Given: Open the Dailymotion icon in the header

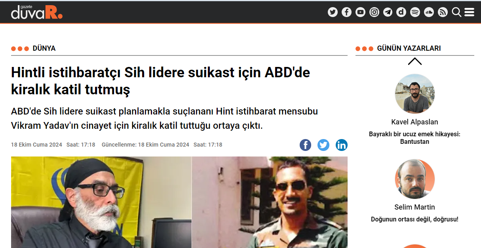Looking at the screenshot, I should coord(401,12).
